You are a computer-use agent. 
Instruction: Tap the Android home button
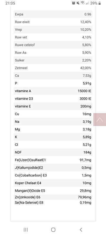[53, 230]
